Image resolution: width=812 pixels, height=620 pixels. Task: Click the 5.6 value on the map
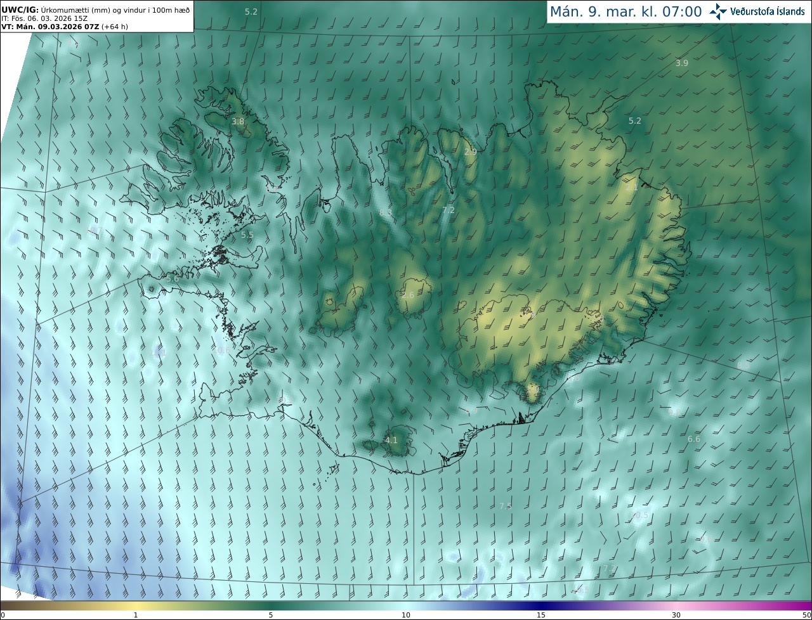pos(172,278)
